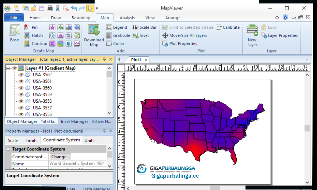Select the Contour map icon
This screenshot has height=190, width=317.
(x=27, y=44)
